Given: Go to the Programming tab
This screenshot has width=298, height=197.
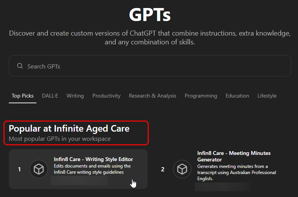Looking at the screenshot, I should (201, 96).
